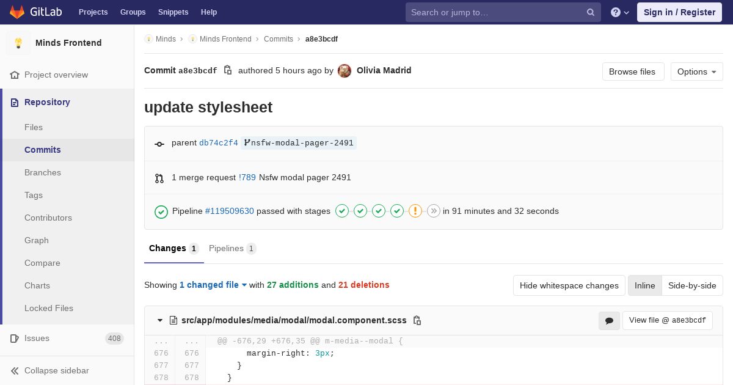Toggle comments for the changed file

609,320
